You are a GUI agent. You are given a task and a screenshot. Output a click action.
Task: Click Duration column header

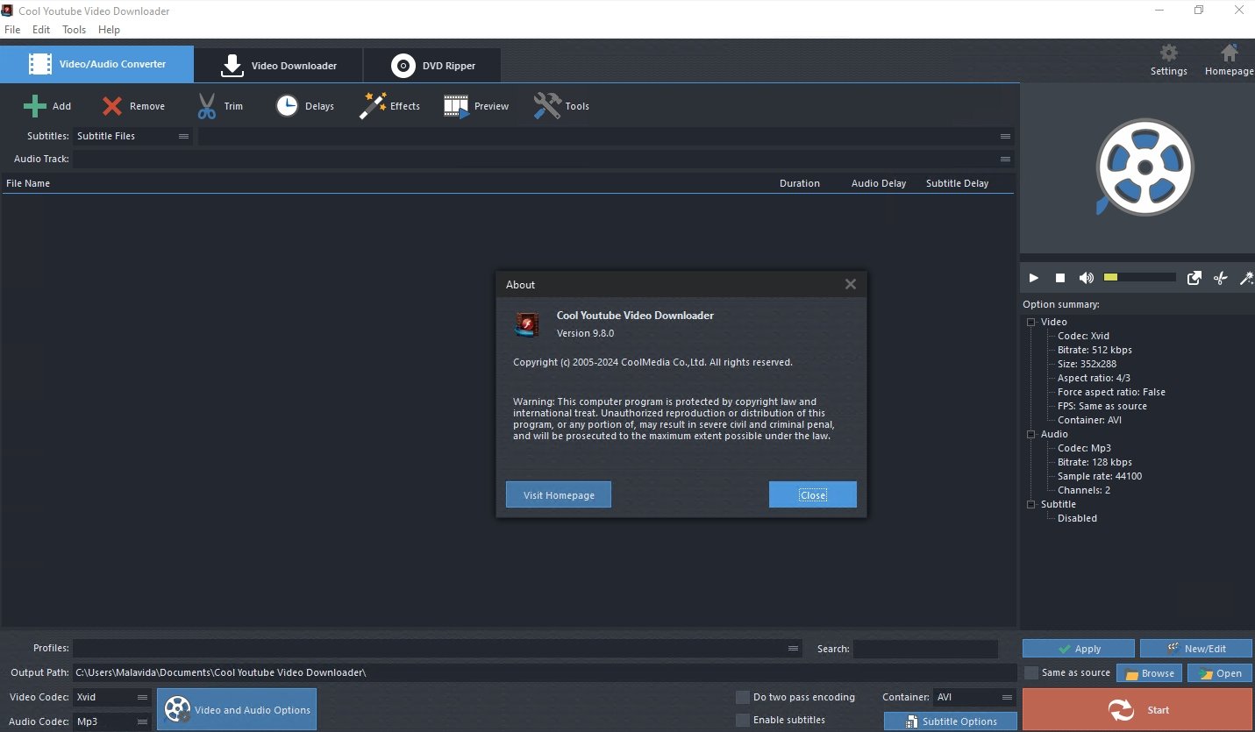pyautogui.click(x=800, y=183)
